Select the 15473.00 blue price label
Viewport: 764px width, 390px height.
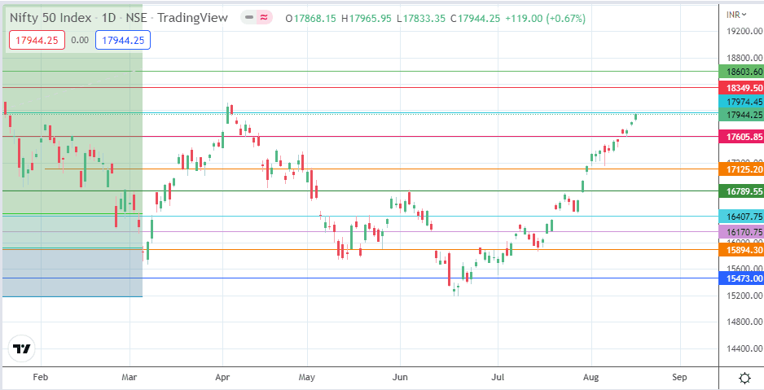point(741,278)
